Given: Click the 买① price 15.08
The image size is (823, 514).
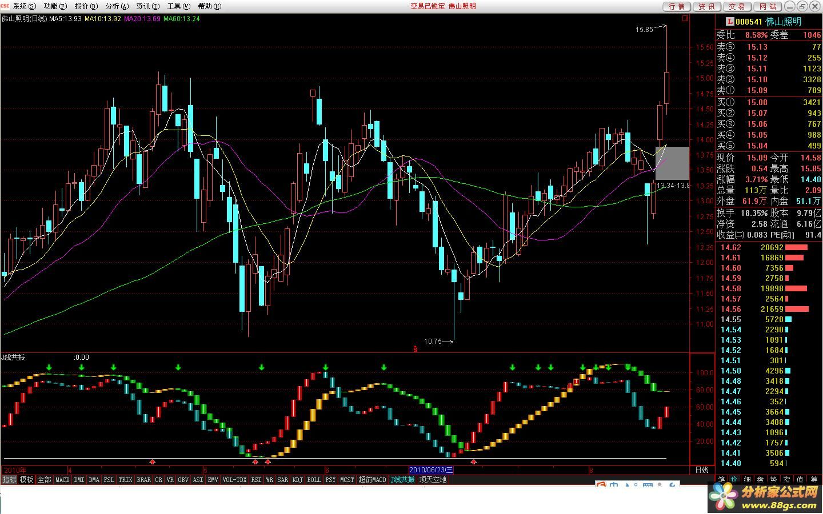Looking at the screenshot, I should [x=757, y=102].
